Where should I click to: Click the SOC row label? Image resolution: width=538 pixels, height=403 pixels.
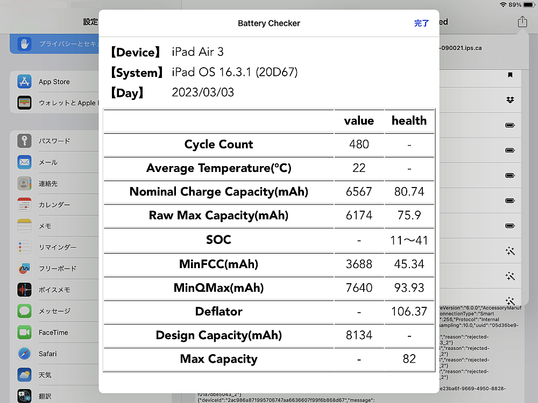pos(218,240)
